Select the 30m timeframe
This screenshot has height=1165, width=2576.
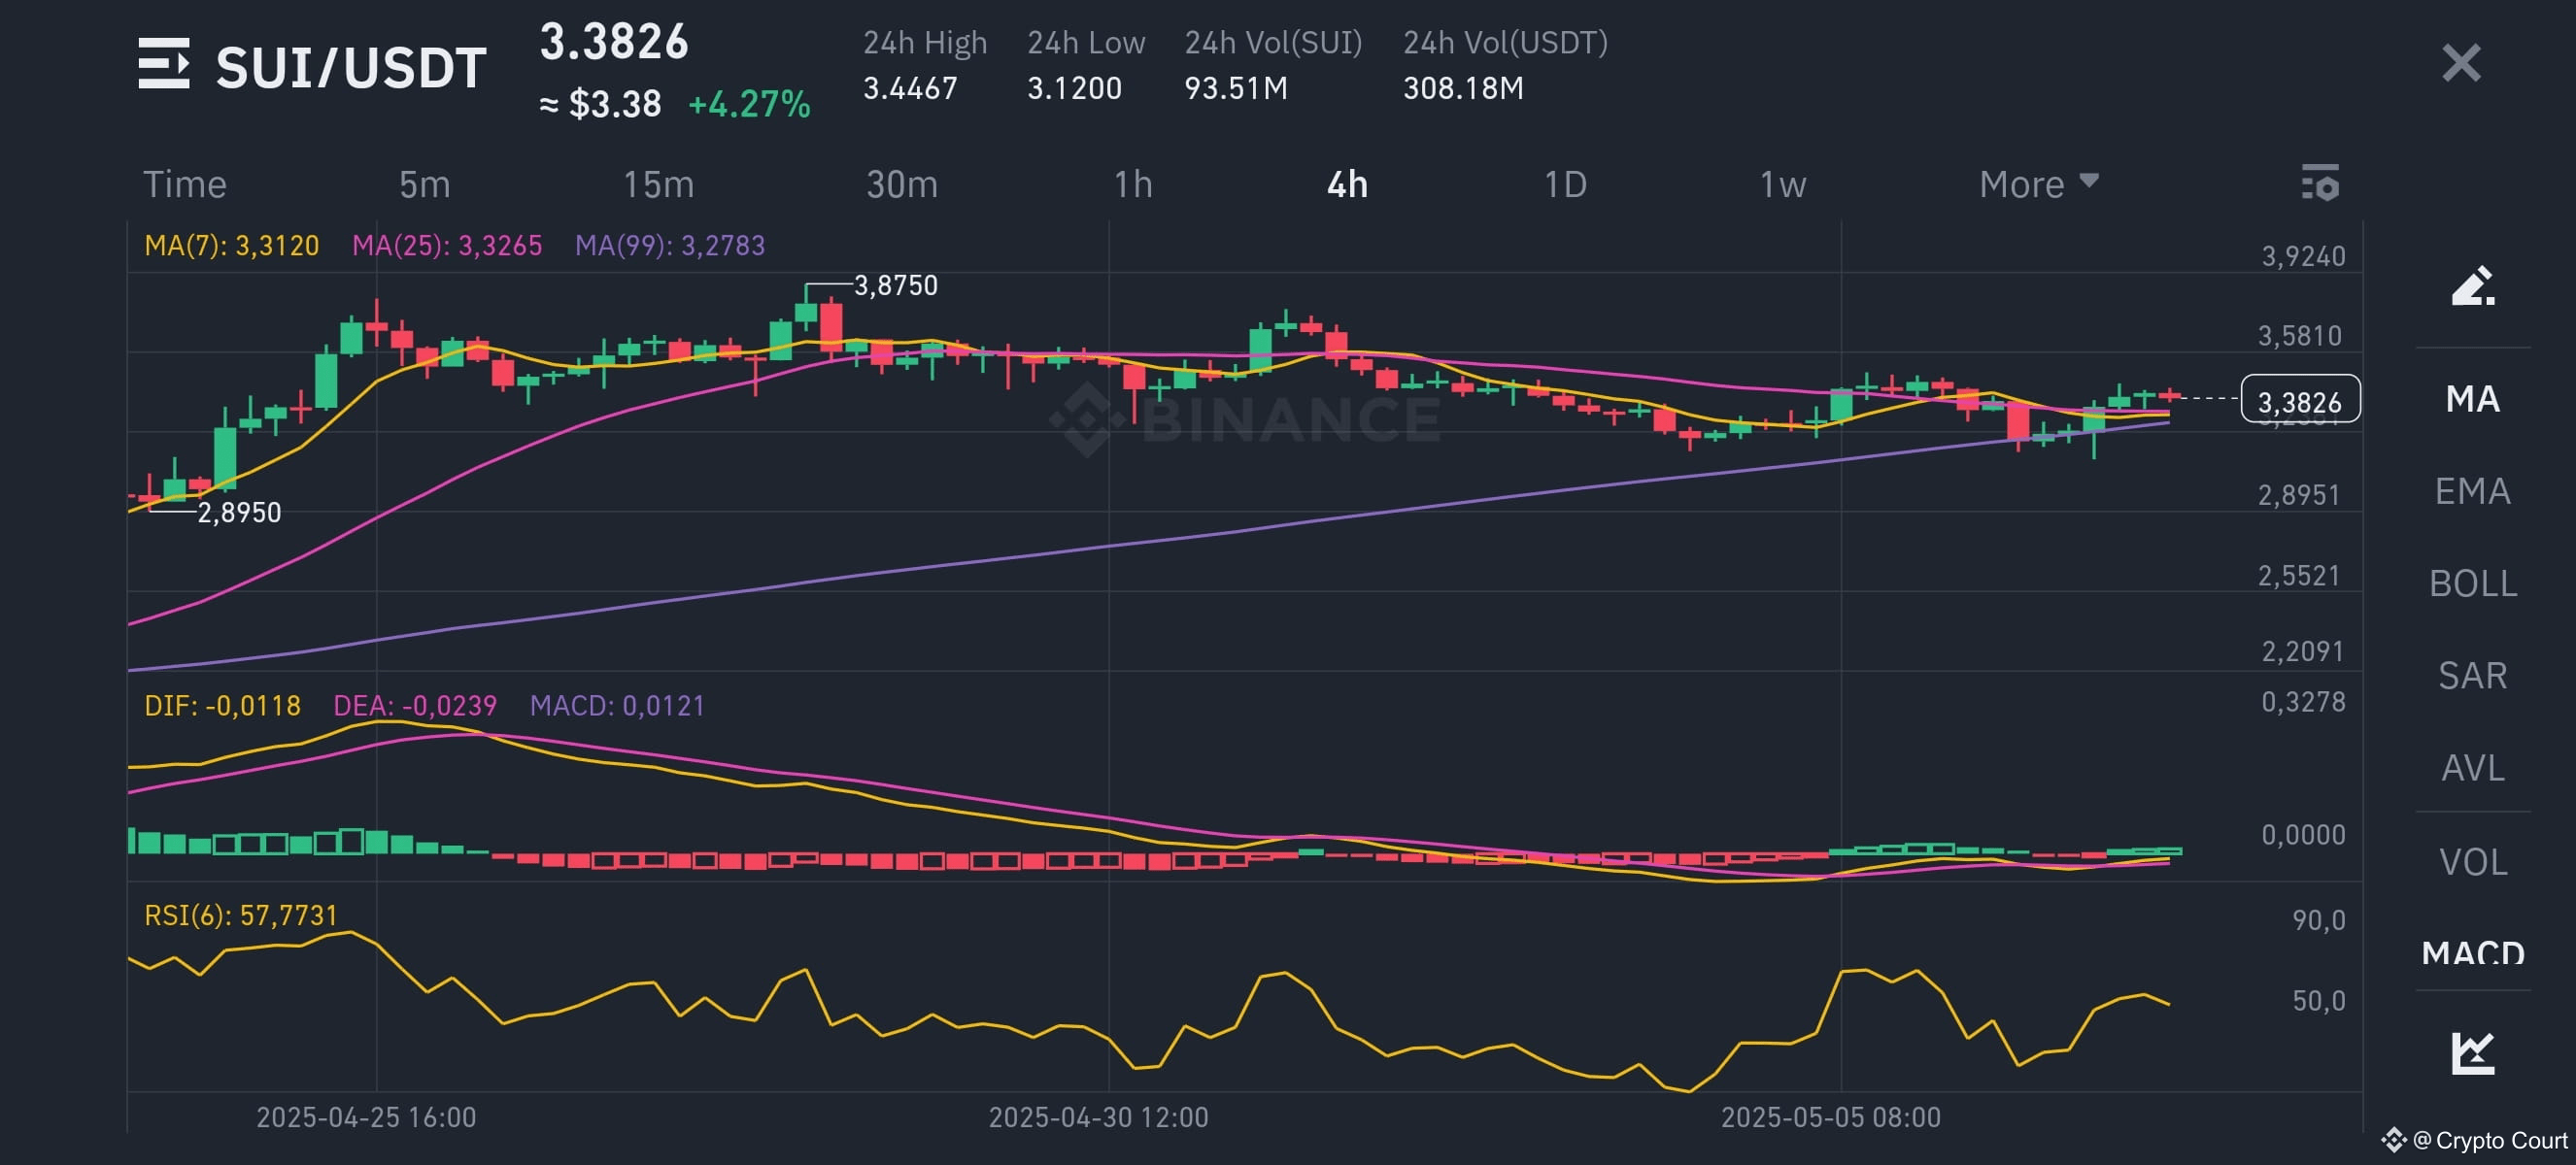coord(902,183)
